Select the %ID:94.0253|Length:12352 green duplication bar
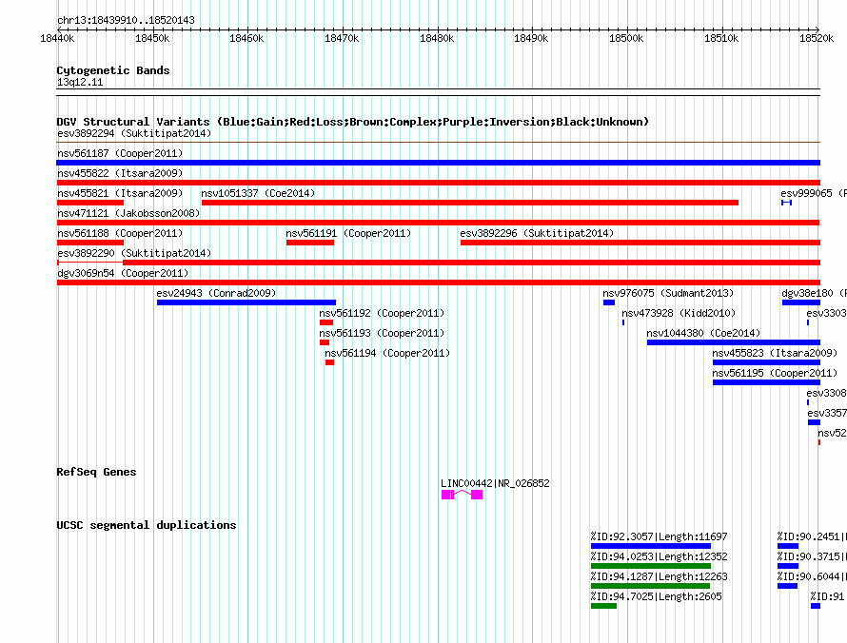Viewport: 847px width, 643px height. pos(651,566)
